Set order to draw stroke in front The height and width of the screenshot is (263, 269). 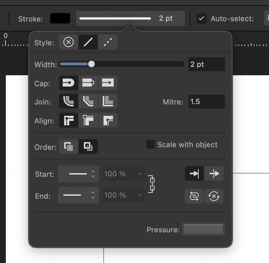(88, 146)
